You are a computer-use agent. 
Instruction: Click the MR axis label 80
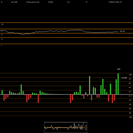point(130,79)
